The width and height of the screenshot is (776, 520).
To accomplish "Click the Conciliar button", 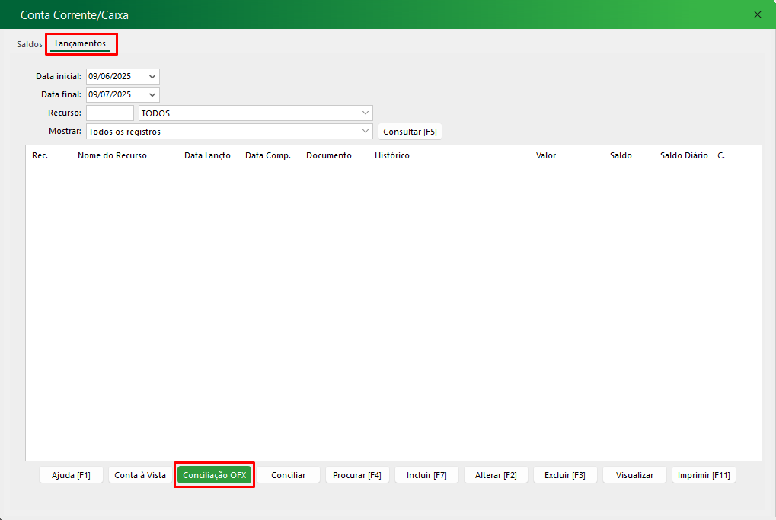I will click(288, 475).
